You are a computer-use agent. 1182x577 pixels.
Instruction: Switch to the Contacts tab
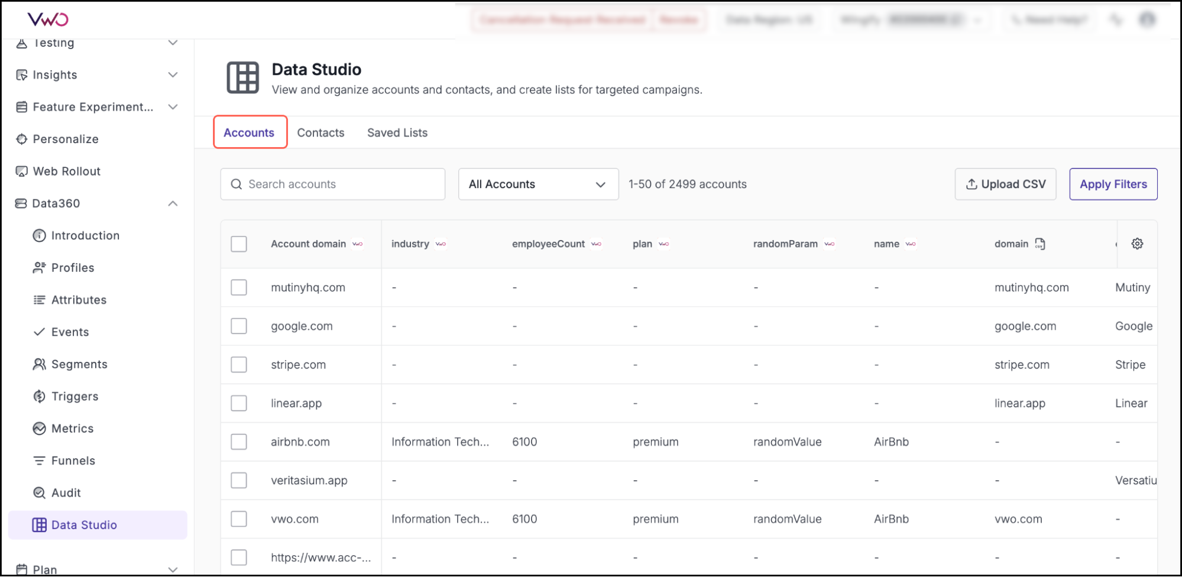coord(320,133)
